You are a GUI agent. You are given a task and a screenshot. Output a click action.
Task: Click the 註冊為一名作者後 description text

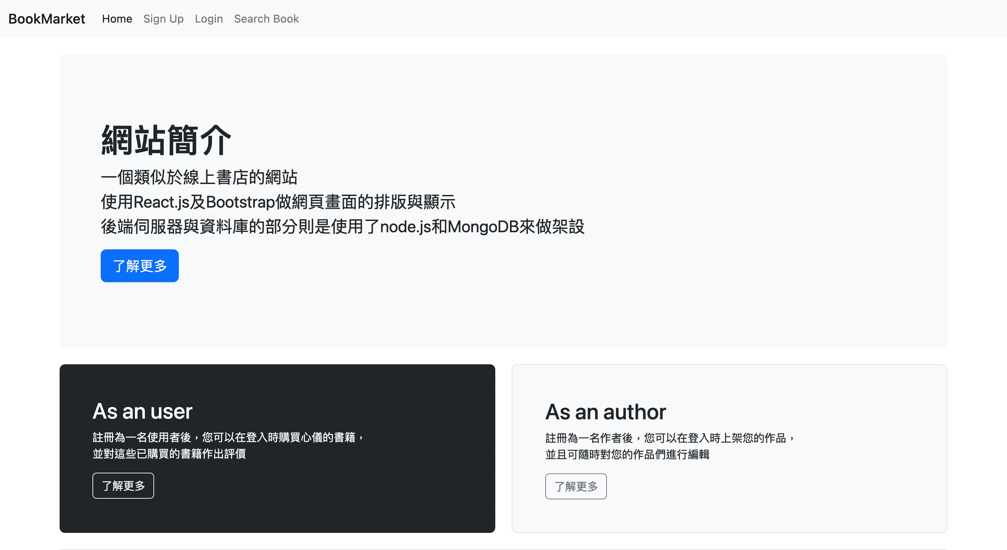[x=670, y=438]
